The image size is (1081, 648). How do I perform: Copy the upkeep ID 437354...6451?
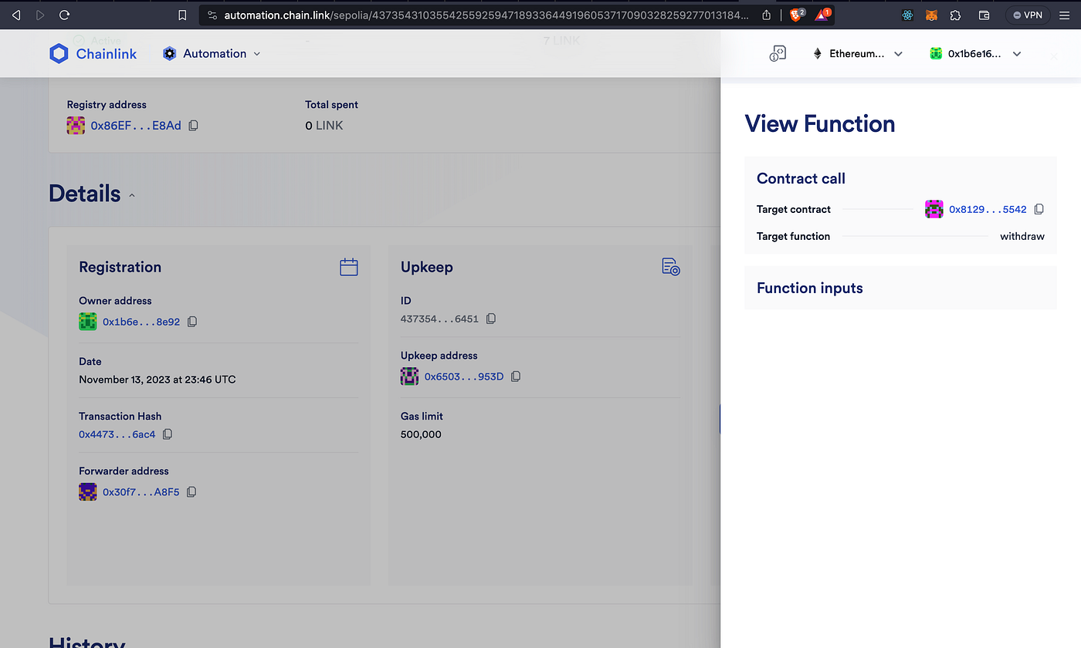[491, 319]
